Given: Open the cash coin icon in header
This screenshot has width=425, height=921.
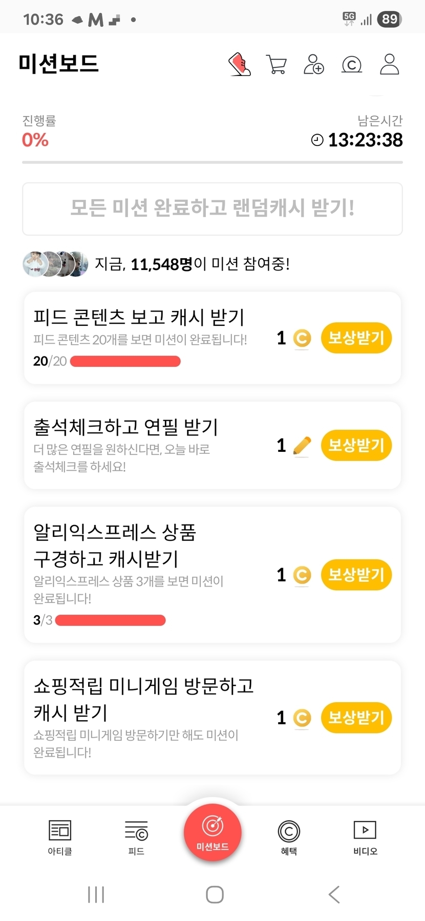Looking at the screenshot, I should [351, 65].
